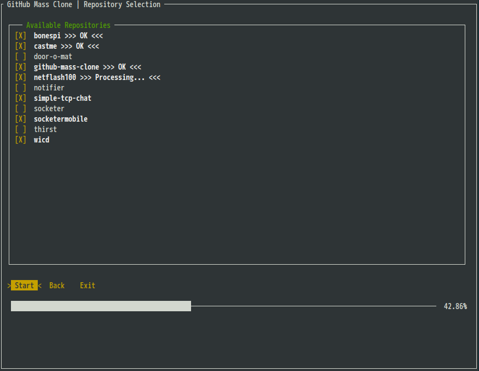
Task: Click the Available Repositories panel title
Action: 68,25
